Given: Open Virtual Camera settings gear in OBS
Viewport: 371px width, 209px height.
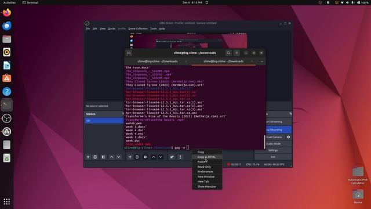Looking at the screenshot, I should [x=289, y=137].
